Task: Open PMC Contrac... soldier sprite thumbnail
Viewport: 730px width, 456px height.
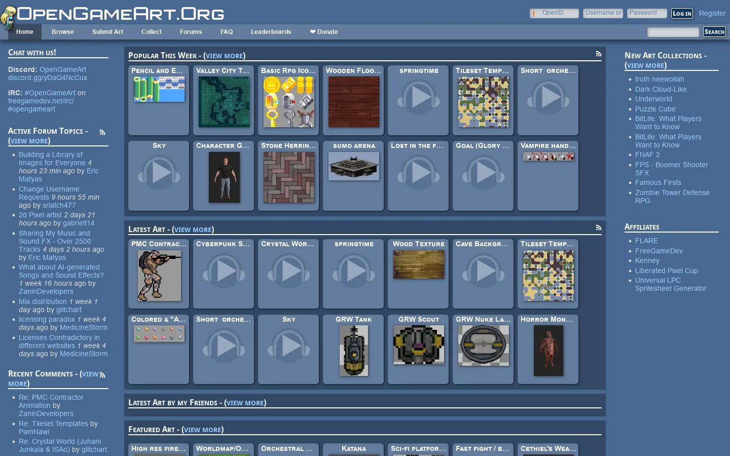Action: [159, 276]
